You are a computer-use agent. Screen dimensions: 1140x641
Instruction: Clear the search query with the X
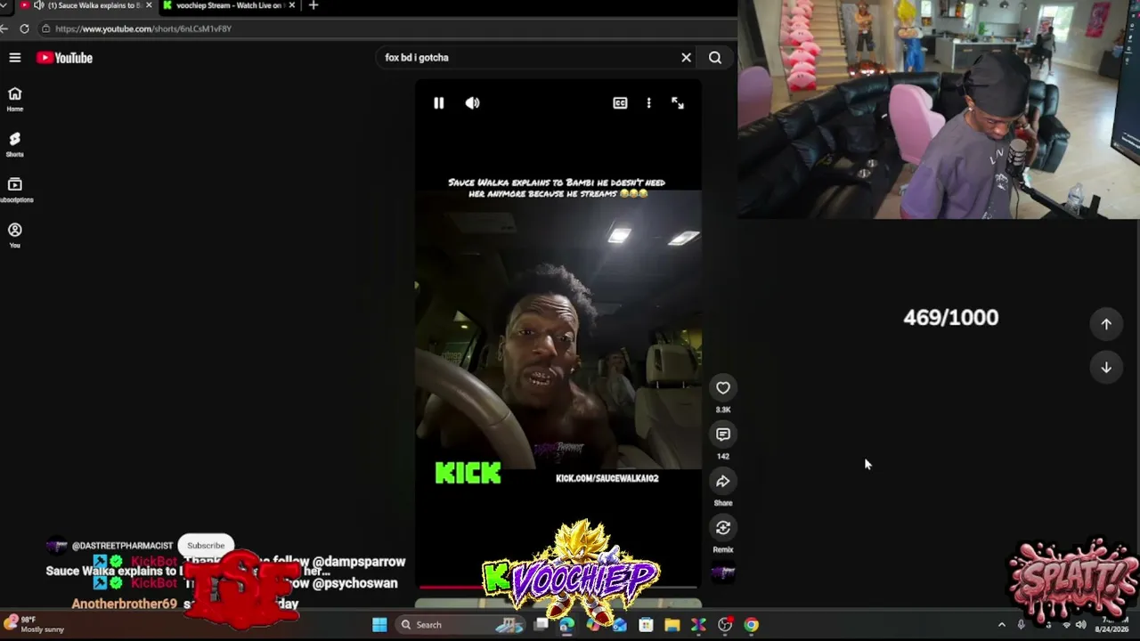coord(686,58)
